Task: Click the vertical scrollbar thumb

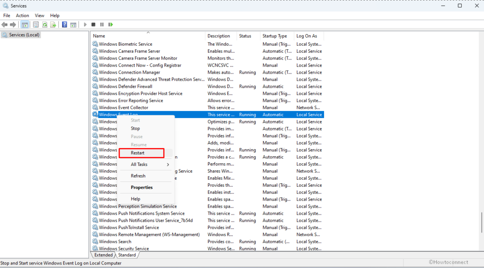Action: pyautogui.click(x=481, y=222)
